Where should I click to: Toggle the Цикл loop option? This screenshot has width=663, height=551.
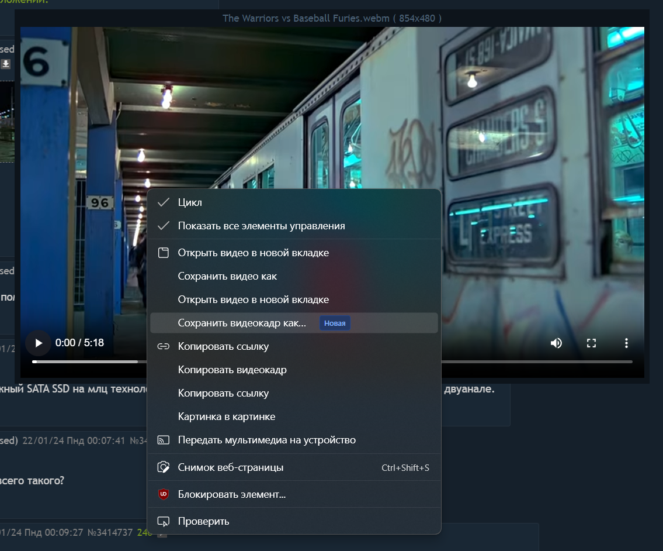pos(294,202)
